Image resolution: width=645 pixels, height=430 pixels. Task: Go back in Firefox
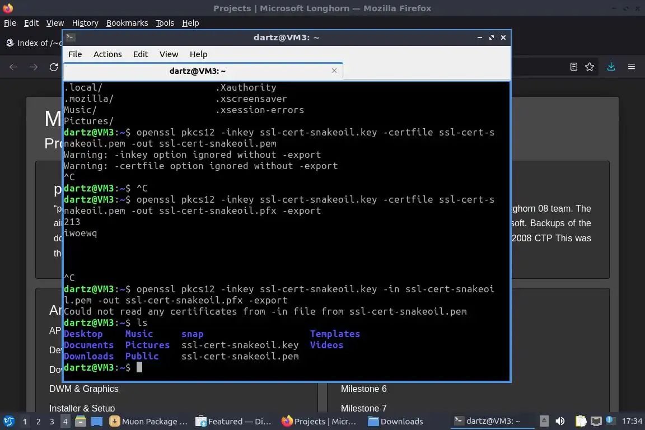[x=13, y=67]
